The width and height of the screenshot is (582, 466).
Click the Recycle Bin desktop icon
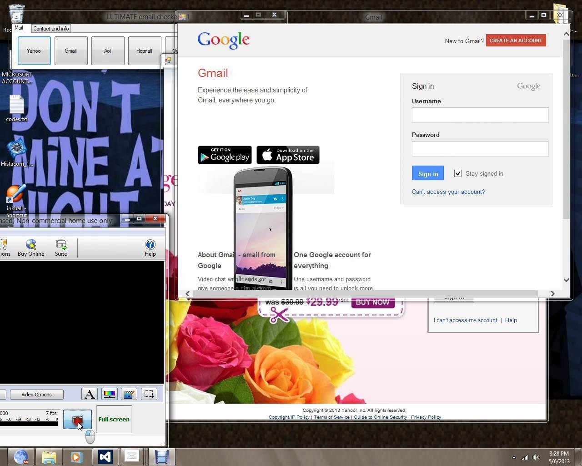tap(16, 14)
